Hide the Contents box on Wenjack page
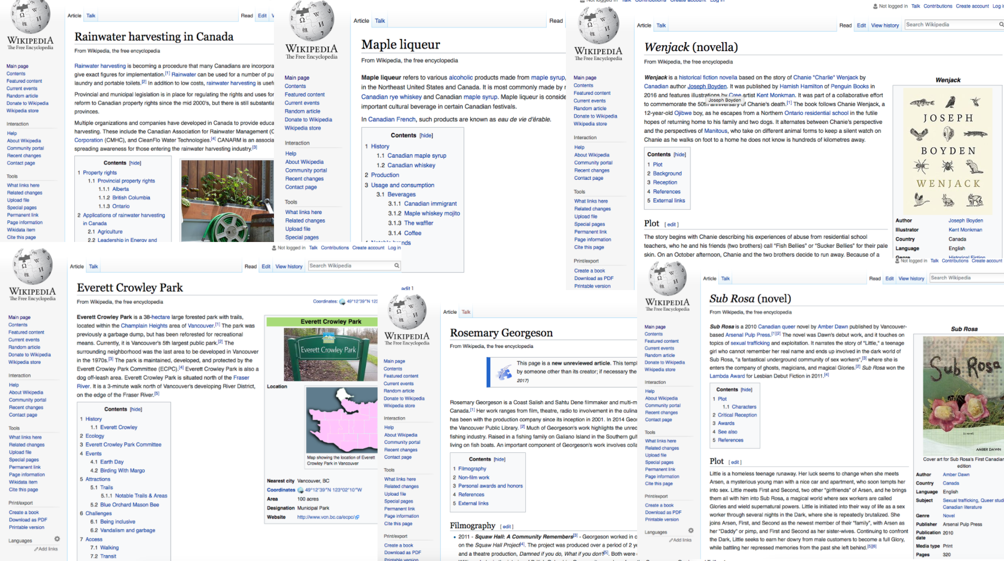 [680, 154]
